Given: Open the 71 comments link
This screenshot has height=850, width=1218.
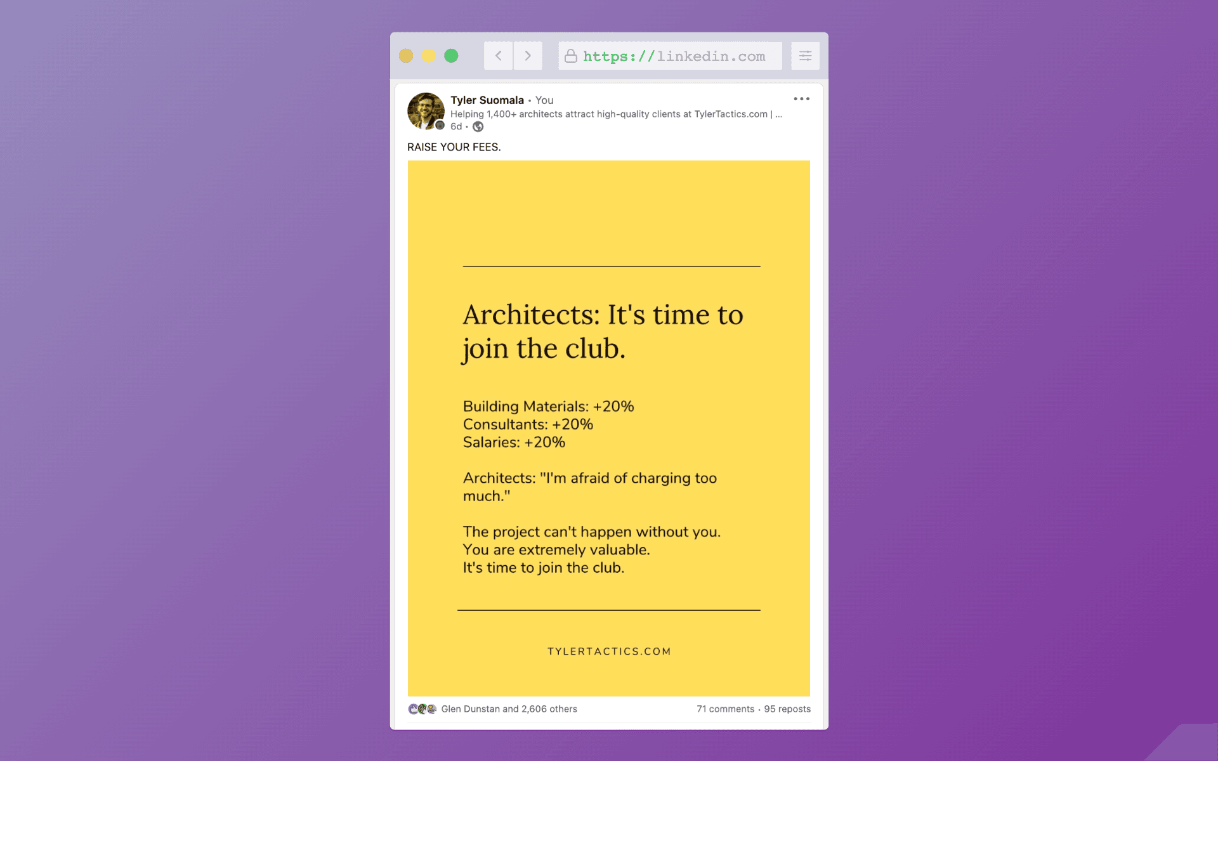Looking at the screenshot, I should pyautogui.click(x=725, y=709).
